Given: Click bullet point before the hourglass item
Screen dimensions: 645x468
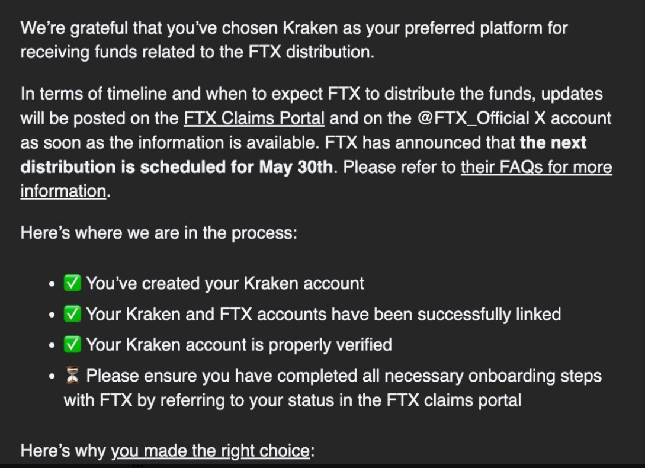Looking at the screenshot, I should pyautogui.click(x=53, y=376).
